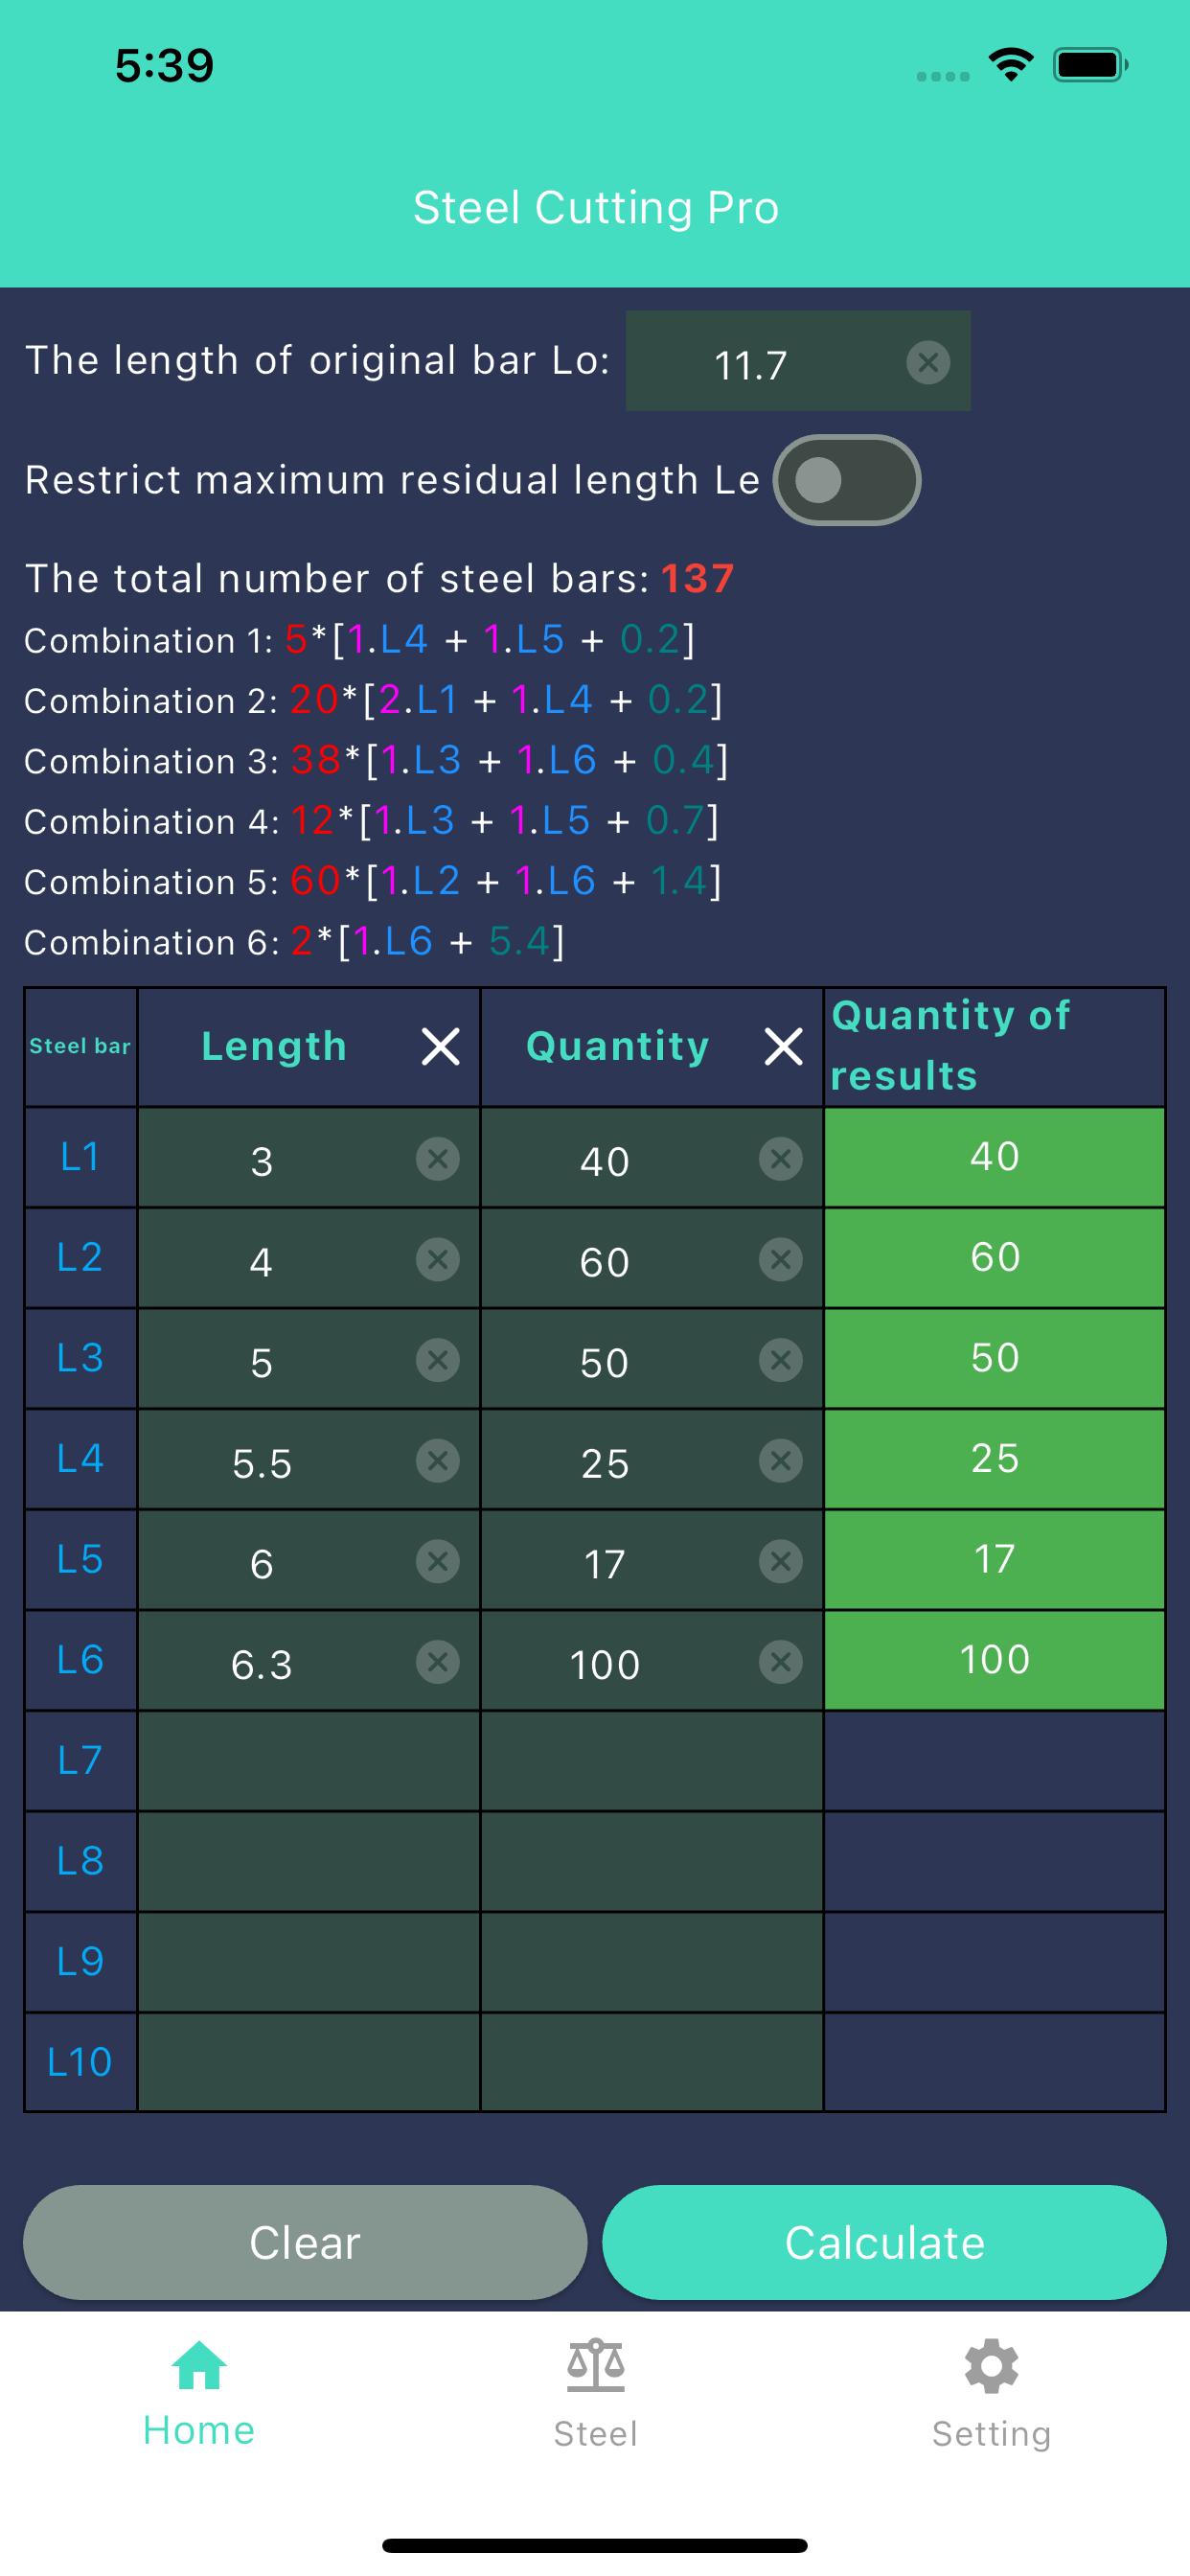Switch to the Steel tab
Viewport: 1190px width, 2576px height.
(x=595, y=2396)
